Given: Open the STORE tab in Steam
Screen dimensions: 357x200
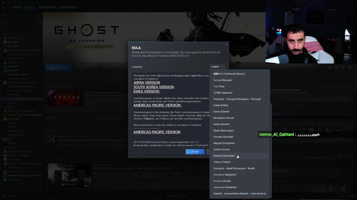Looking at the screenshot, I should coord(16,7).
